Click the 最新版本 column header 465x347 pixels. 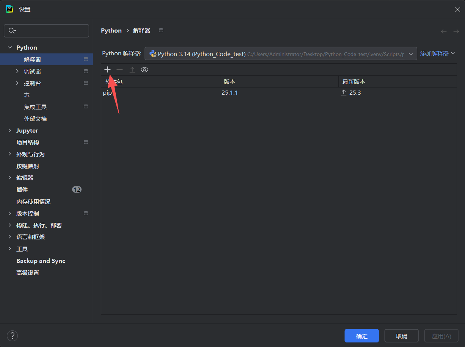coord(397,82)
